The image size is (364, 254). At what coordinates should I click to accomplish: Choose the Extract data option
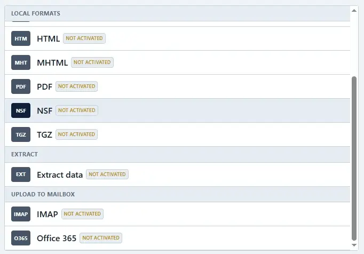click(60, 174)
